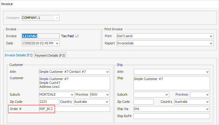Expand the Customer Country dropdown
The image size is (219, 125).
(x=107, y=102)
